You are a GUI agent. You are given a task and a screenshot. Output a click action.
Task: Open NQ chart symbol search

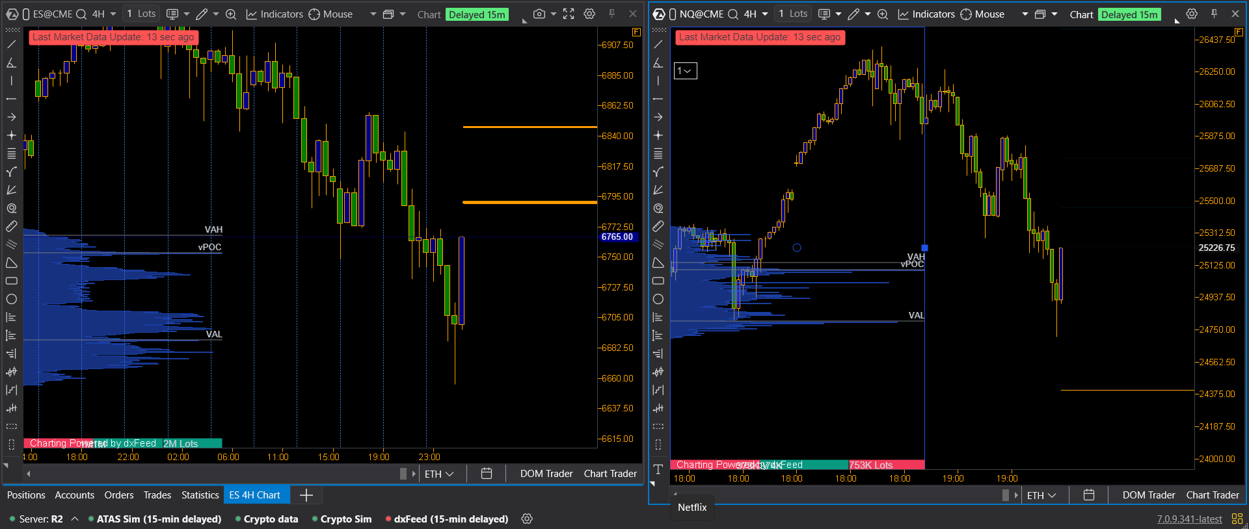click(733, 14)
